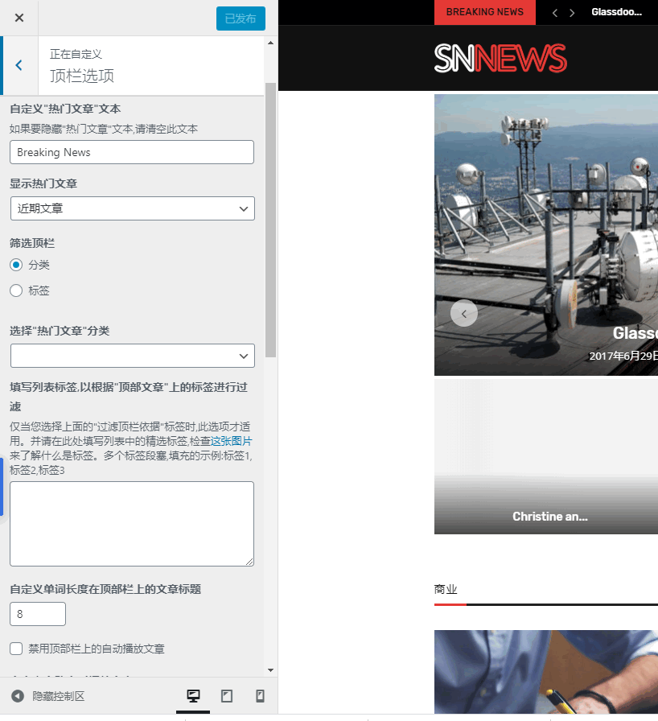Select the 标签 radio button
The width and height of the screenshot is (658, 721).
pos(16,290)
